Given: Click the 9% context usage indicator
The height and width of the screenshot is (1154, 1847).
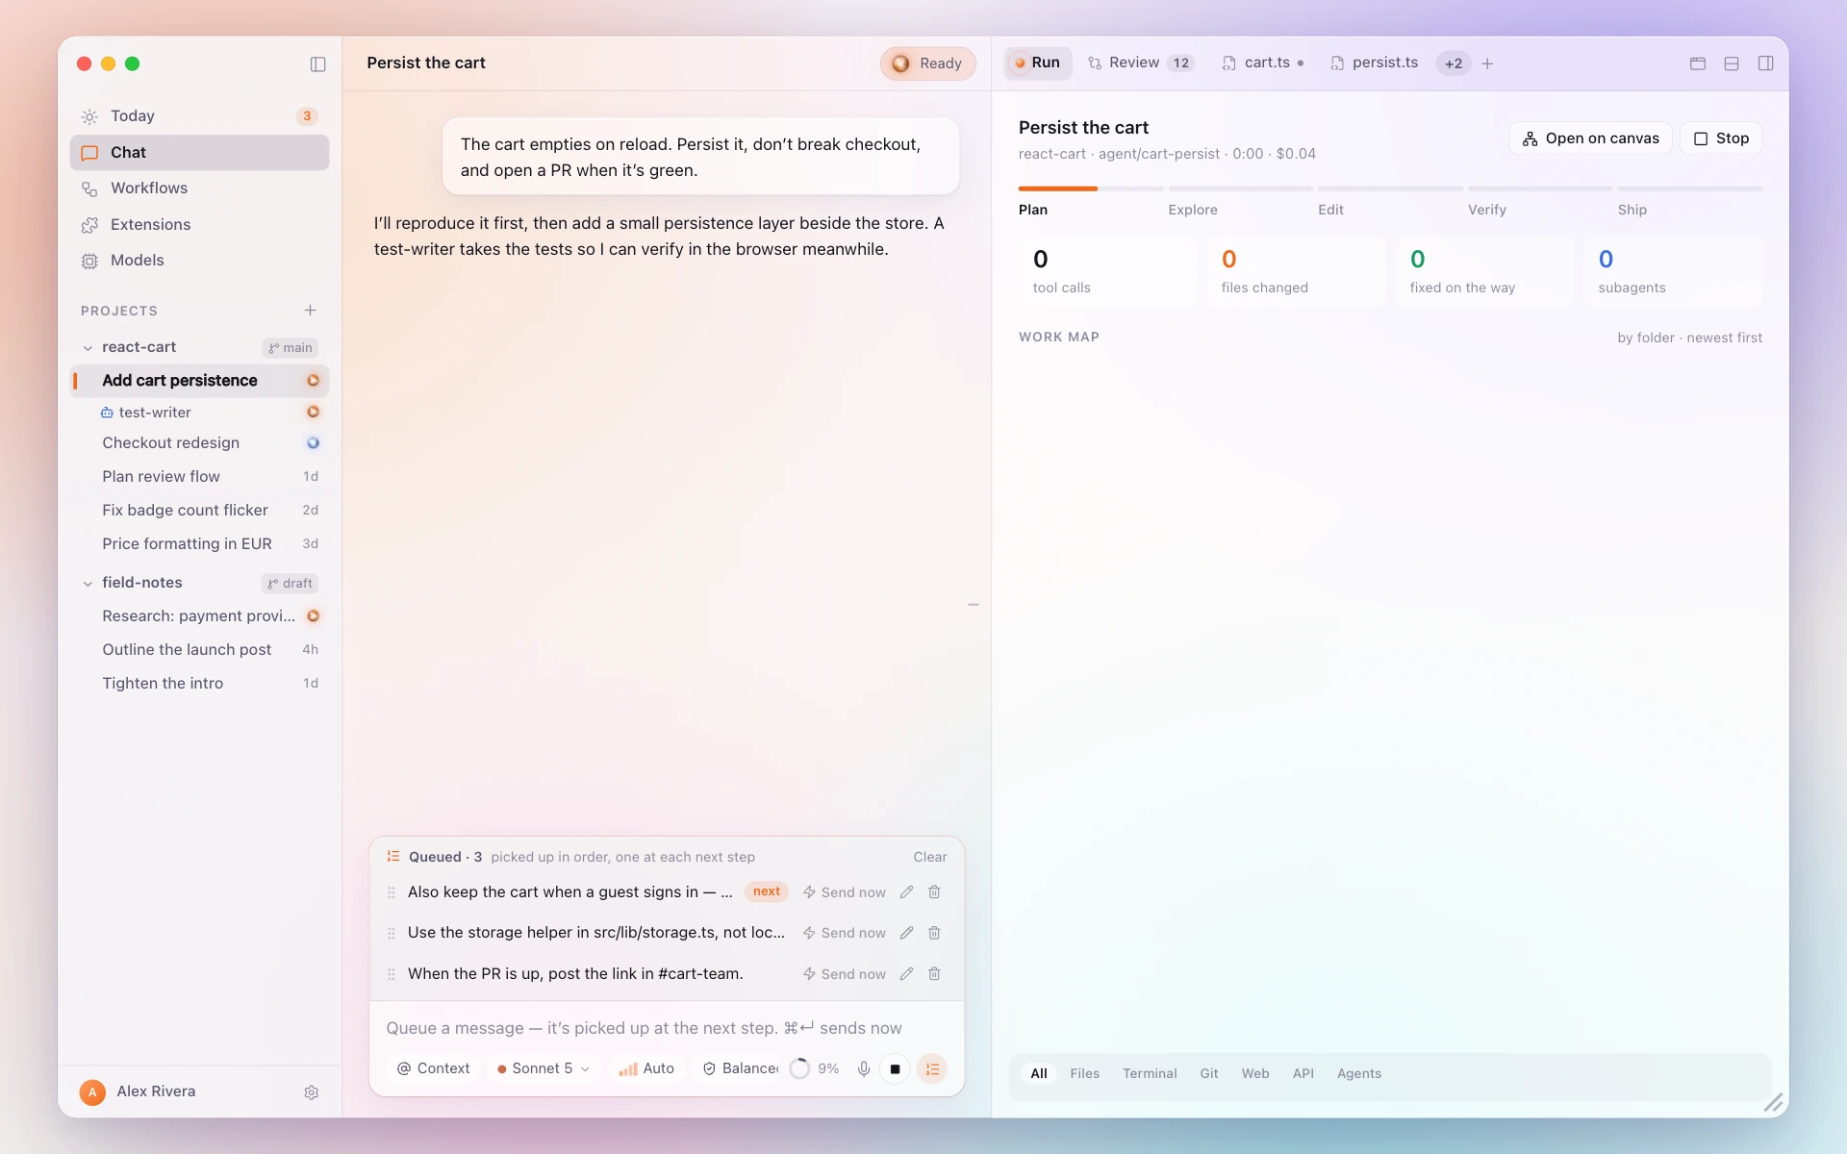Looking at the screenshot, I should tap(815, 1069).
